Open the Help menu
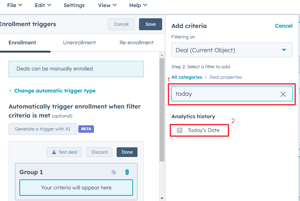This screenshot has width=300, height=201. [x=138, y=5]
